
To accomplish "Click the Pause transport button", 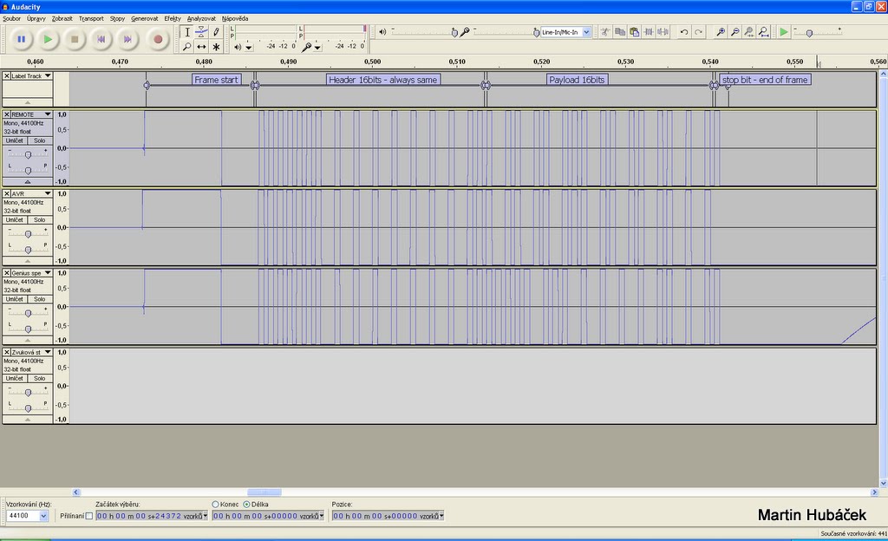I will (21, 39).
